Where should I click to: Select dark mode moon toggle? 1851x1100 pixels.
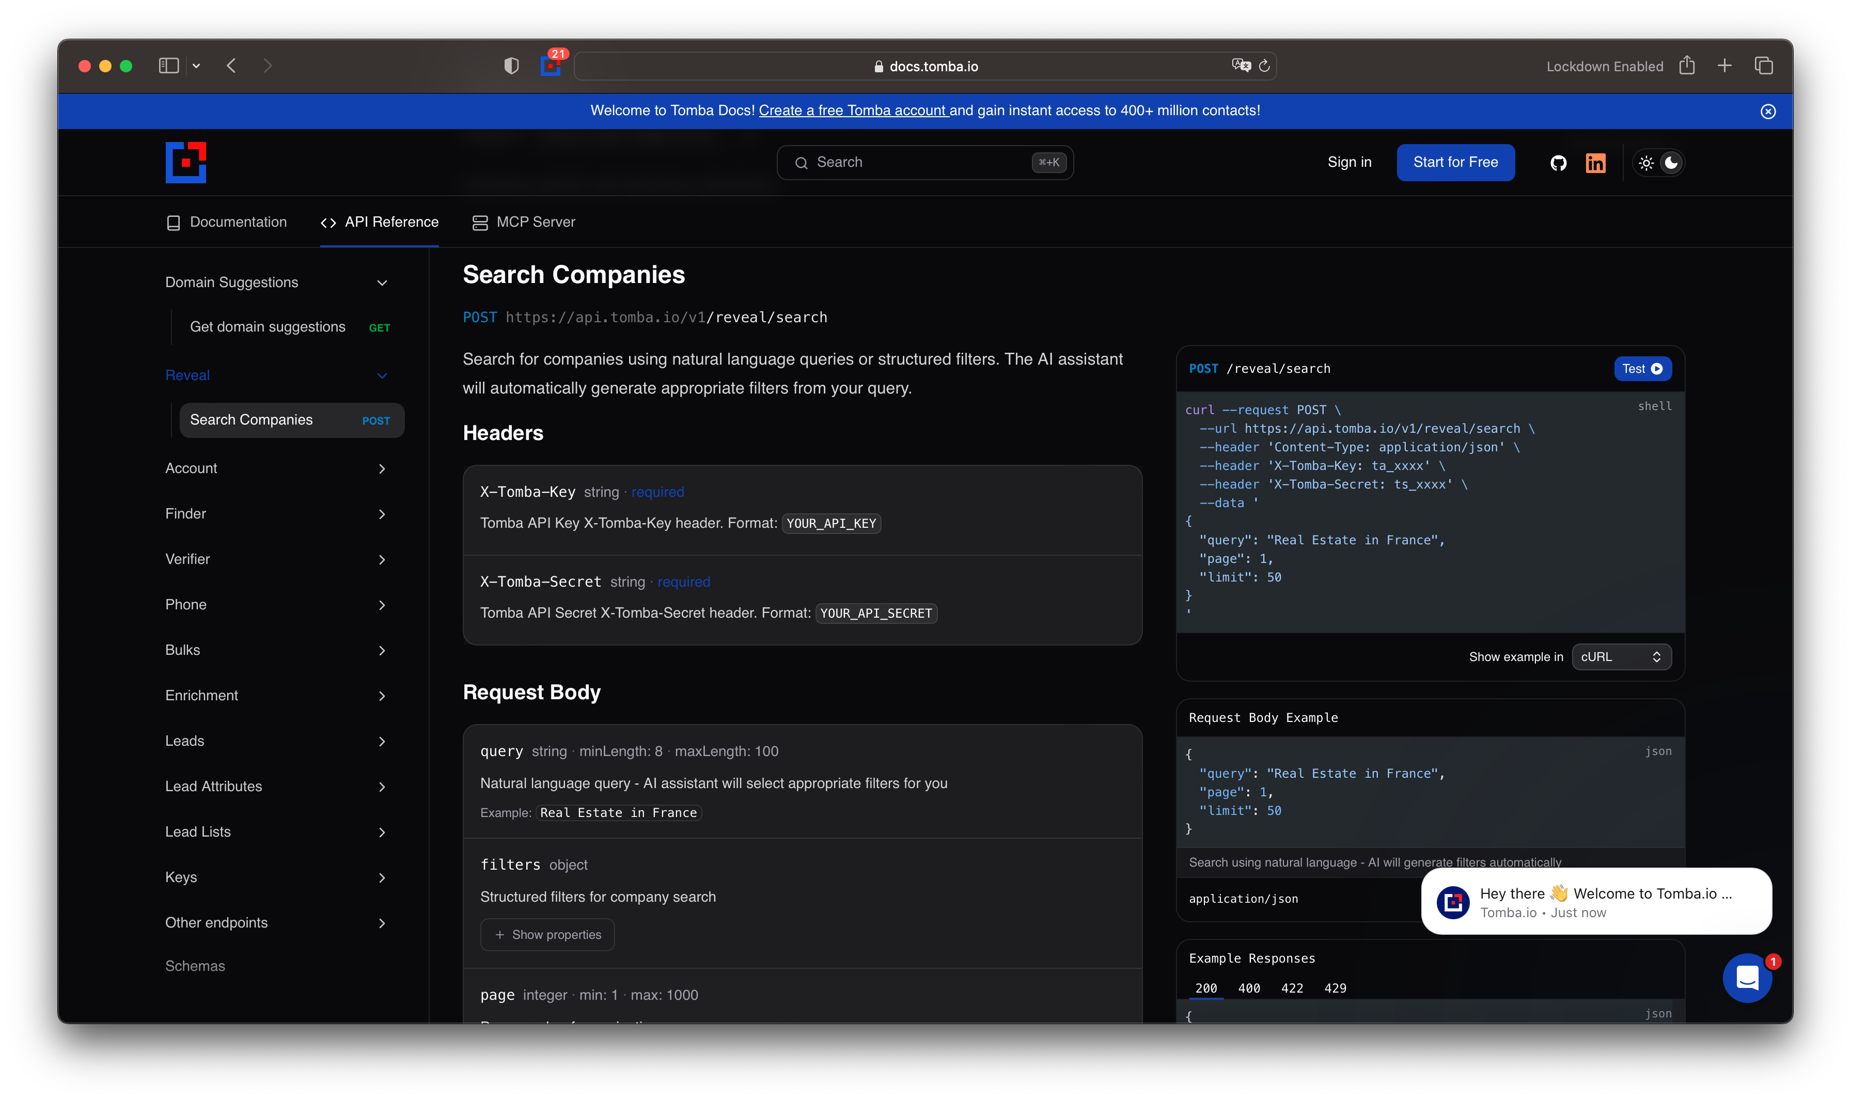[1671, 163]
